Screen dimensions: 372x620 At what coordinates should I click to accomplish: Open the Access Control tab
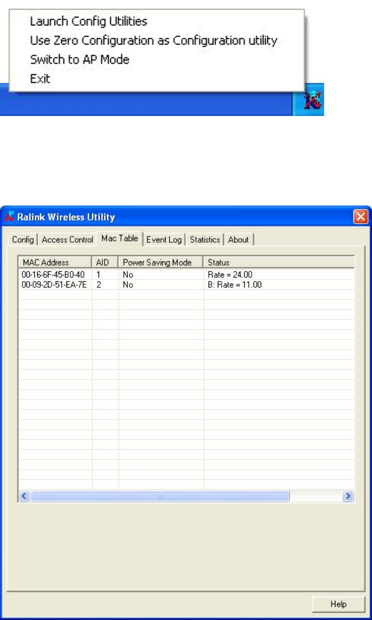tap(68, 240)
